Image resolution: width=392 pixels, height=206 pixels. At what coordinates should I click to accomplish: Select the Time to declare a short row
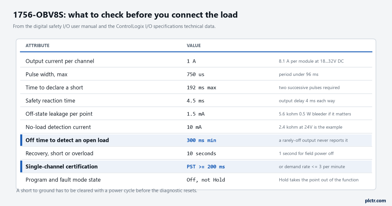tap(196, 87)
